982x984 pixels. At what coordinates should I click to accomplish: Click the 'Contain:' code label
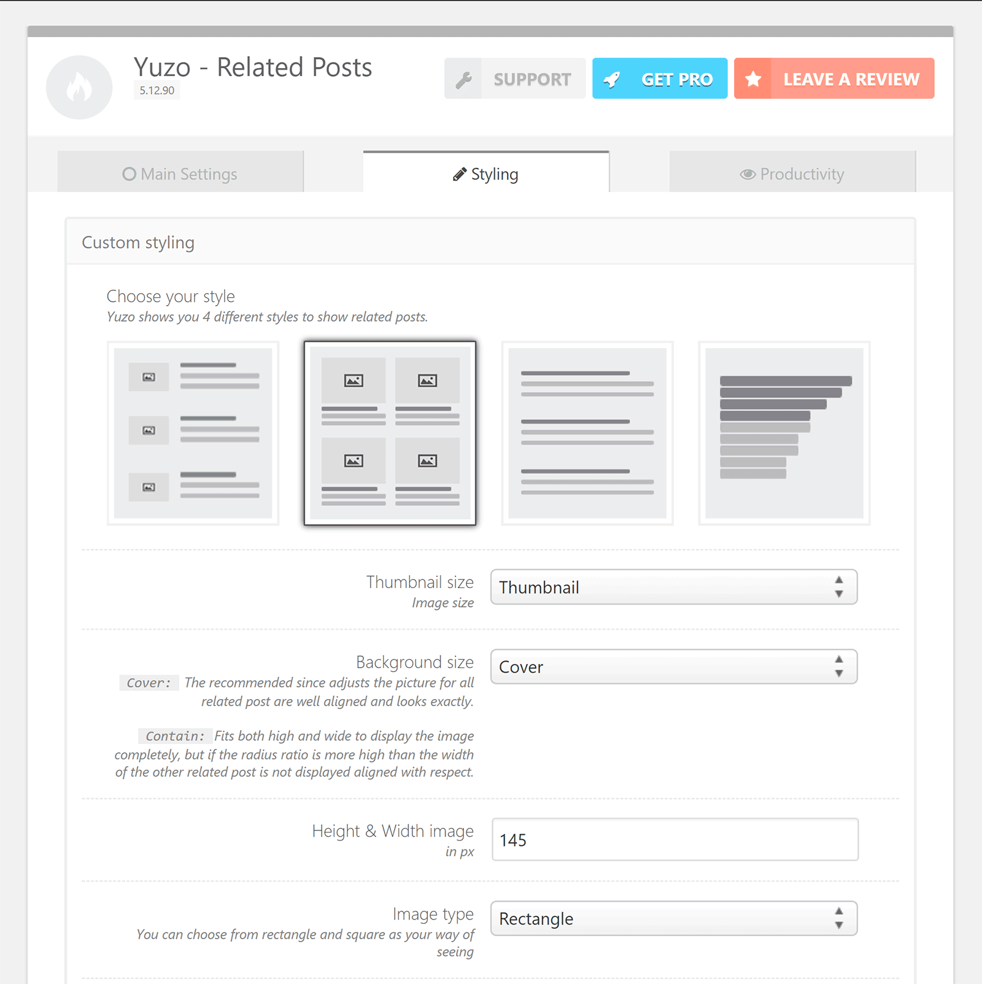175,735
